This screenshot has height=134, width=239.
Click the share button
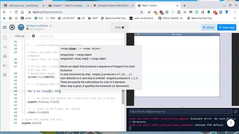click(x=208, y=27)
